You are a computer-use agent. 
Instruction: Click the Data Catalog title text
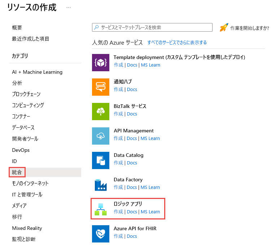(x=128, y=155)
